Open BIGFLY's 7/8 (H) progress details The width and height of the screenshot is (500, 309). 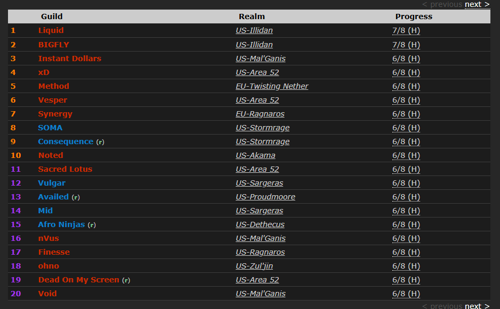406,45
